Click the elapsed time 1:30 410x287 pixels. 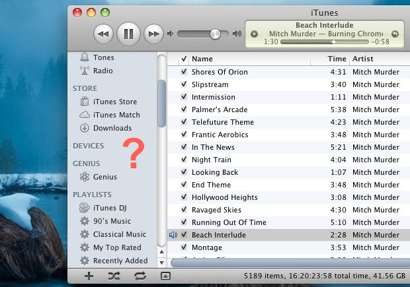tap(271, 42)
